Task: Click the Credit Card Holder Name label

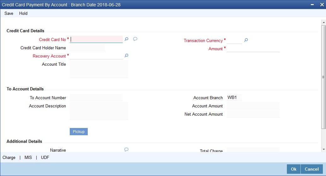Action: click(x=43, y=48)
